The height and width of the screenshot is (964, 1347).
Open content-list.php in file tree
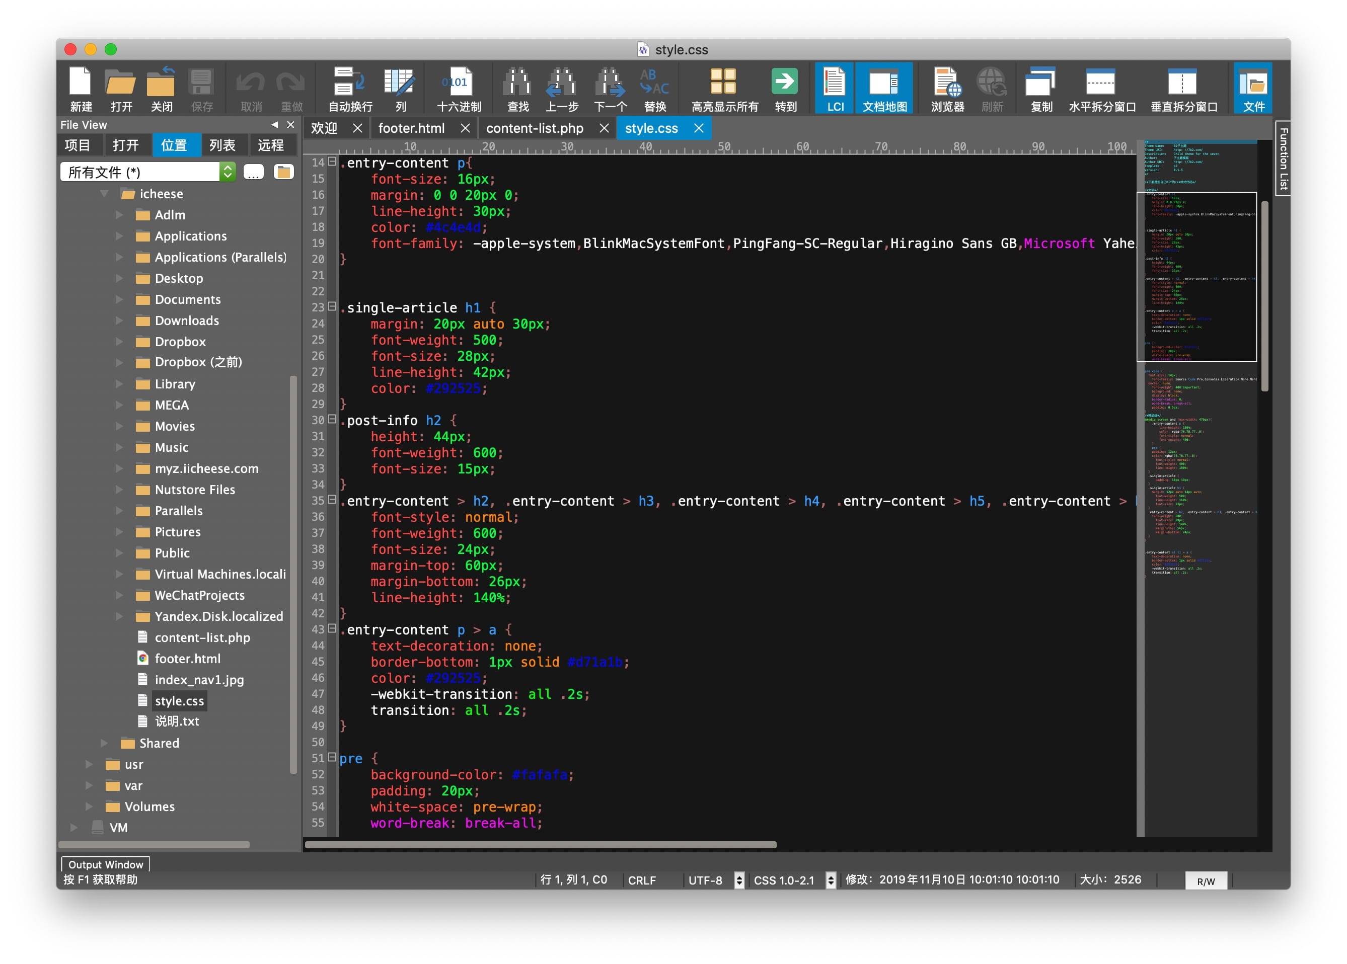coord(202,637)
